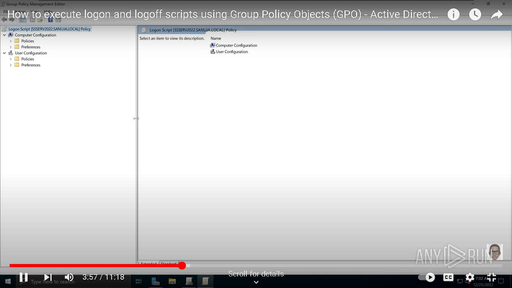This screenshot has width=512, height=288.
Task: Switch to the Standard tab
Action: 168,263
